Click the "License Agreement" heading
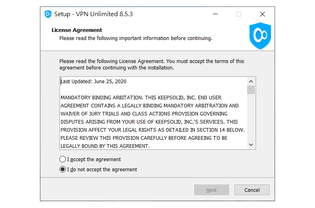Screen dimensions: 315x208 tap(77, 30)
